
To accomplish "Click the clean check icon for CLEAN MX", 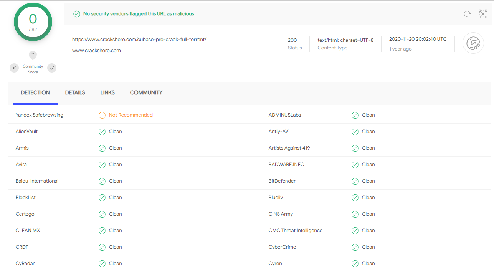I will tap(102, 231).
